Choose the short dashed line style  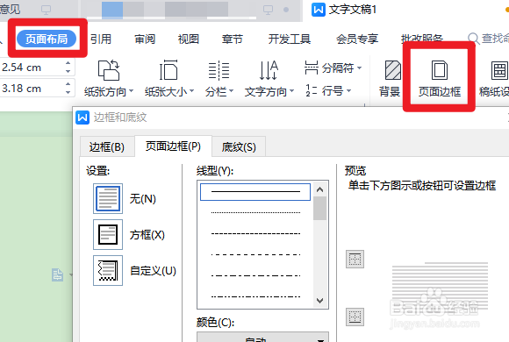(255, 233)
